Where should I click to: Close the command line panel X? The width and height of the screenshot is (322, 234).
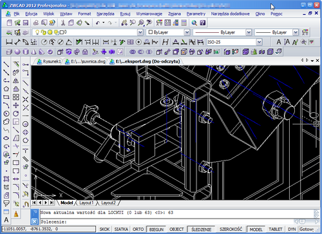point(34,221)
